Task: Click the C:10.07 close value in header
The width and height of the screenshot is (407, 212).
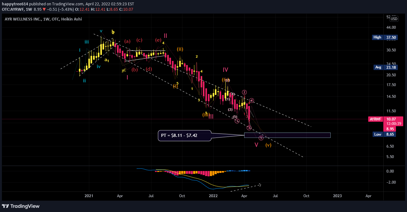Action: point(127,9)
